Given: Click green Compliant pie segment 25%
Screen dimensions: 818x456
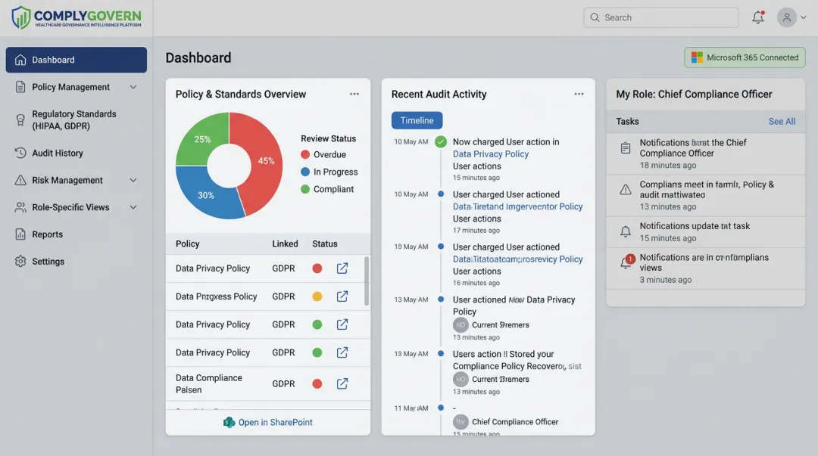Looking at the screenshot, I should pos(202,139).
